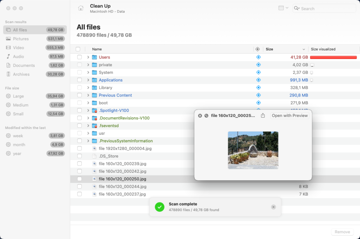This screenshot has height=239, width=360.
Task: Expand the Users folder
Action: coord(88,57)
